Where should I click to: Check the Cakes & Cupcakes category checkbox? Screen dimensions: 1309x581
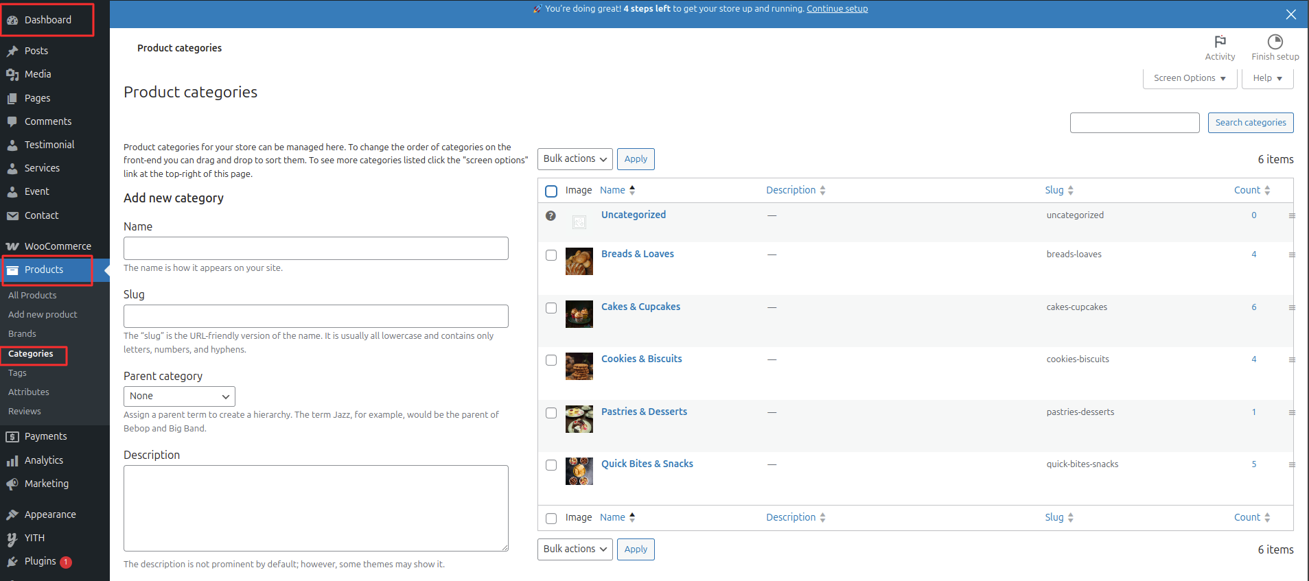coord(551,308)
